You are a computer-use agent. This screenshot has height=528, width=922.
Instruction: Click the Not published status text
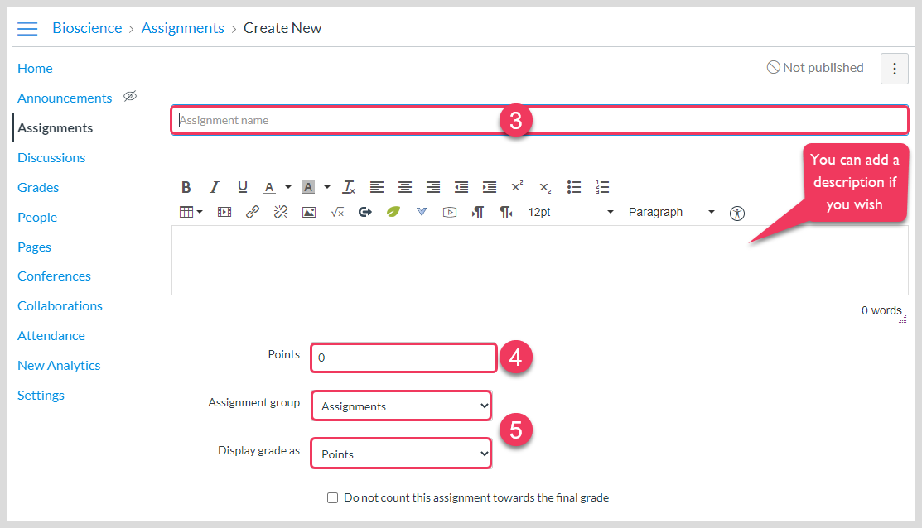point(823,68)
